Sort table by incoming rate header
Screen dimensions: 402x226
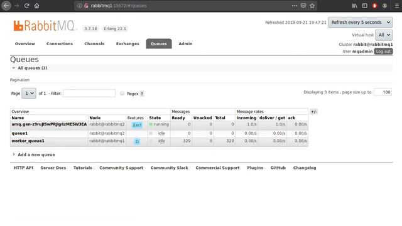(246, 118)
